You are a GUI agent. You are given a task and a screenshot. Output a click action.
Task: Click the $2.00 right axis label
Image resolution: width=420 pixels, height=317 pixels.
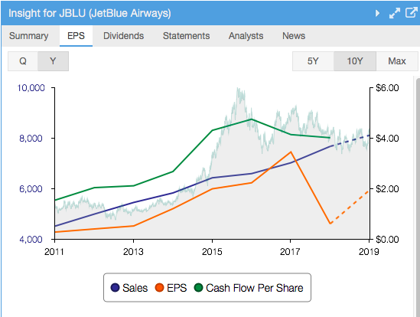[387, 189]
